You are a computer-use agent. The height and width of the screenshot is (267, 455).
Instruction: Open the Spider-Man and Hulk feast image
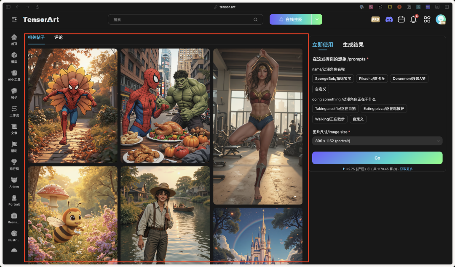[x=165, y=106]
